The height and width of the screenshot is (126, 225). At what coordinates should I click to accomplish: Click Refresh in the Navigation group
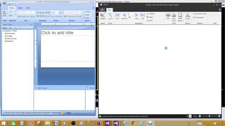pyautogui.click(x=151, y=14)
